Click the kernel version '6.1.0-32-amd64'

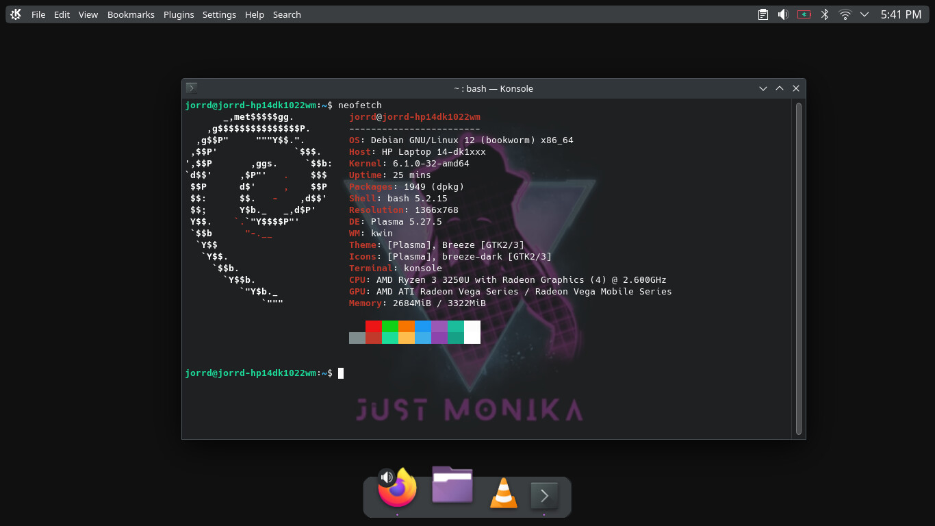tap(431, 164)
